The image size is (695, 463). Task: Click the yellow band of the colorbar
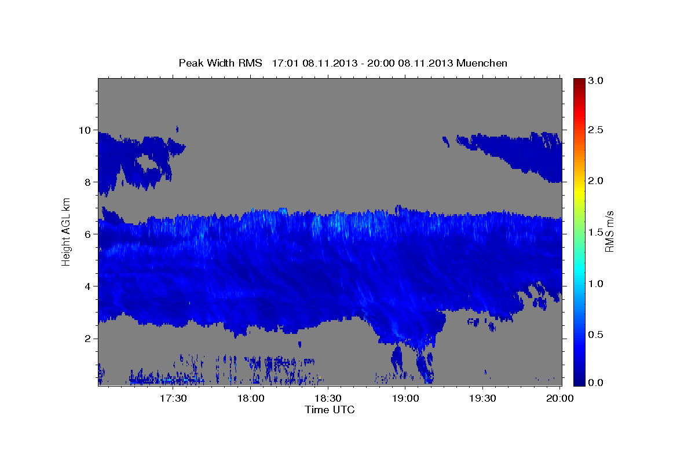point(579,192)
